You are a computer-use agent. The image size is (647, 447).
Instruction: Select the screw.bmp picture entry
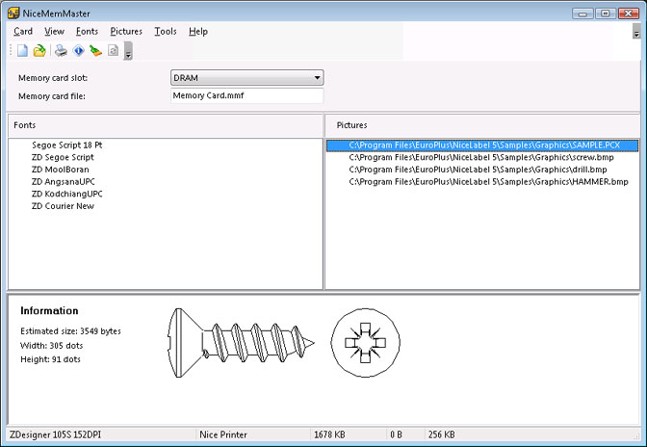[481, 157]
